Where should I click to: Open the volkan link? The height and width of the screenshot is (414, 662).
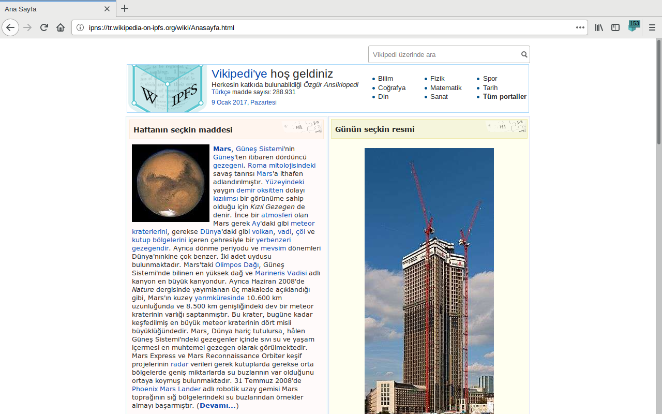pos(262,232)
